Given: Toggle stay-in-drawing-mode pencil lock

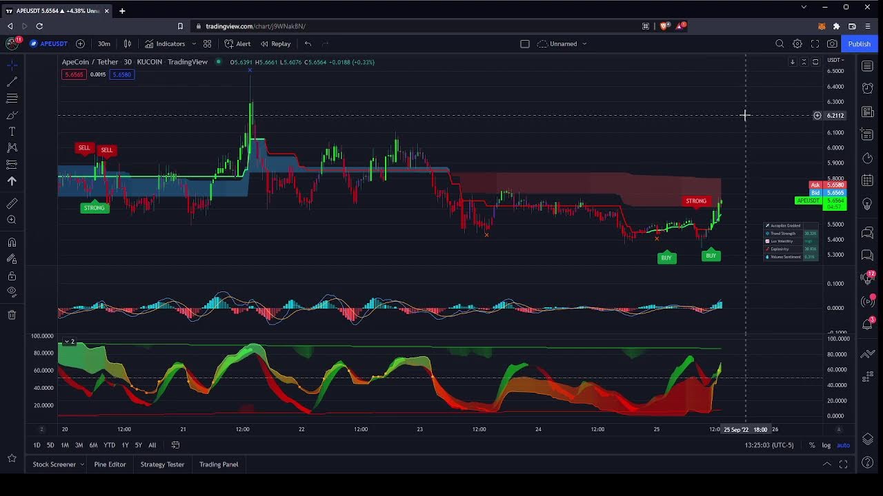Looking at the screenshot, I should tap(12, 259).
